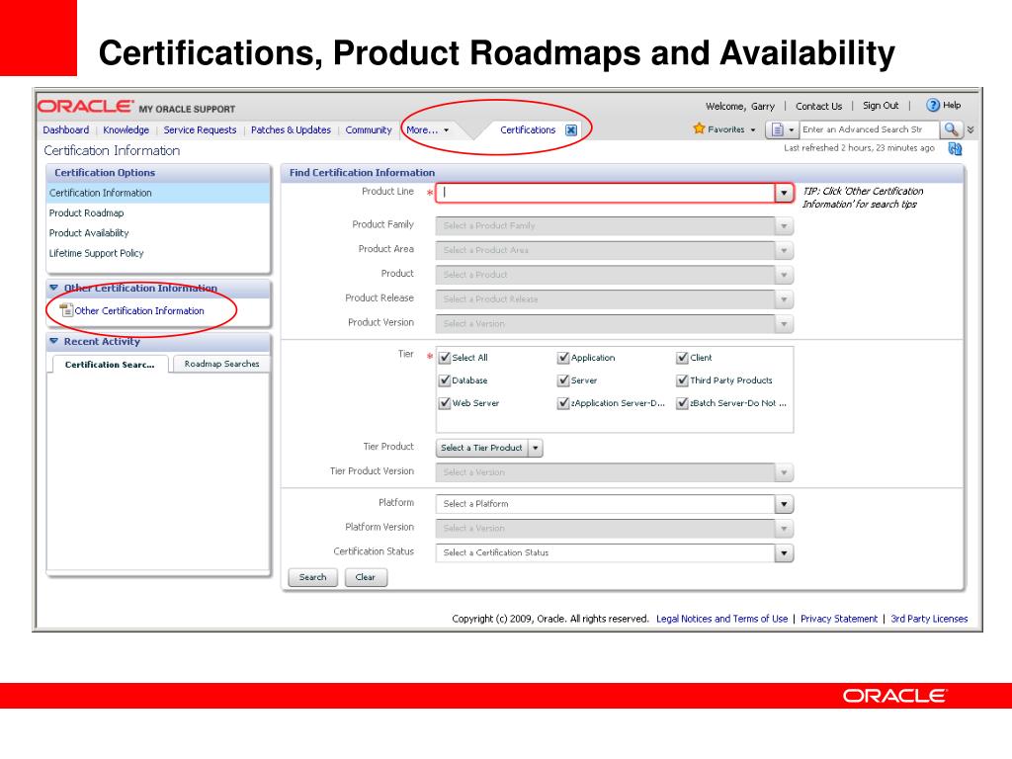1012x759 pixels.
Task: Uncheck the zApplication Server checkbox
Action: 563,403
